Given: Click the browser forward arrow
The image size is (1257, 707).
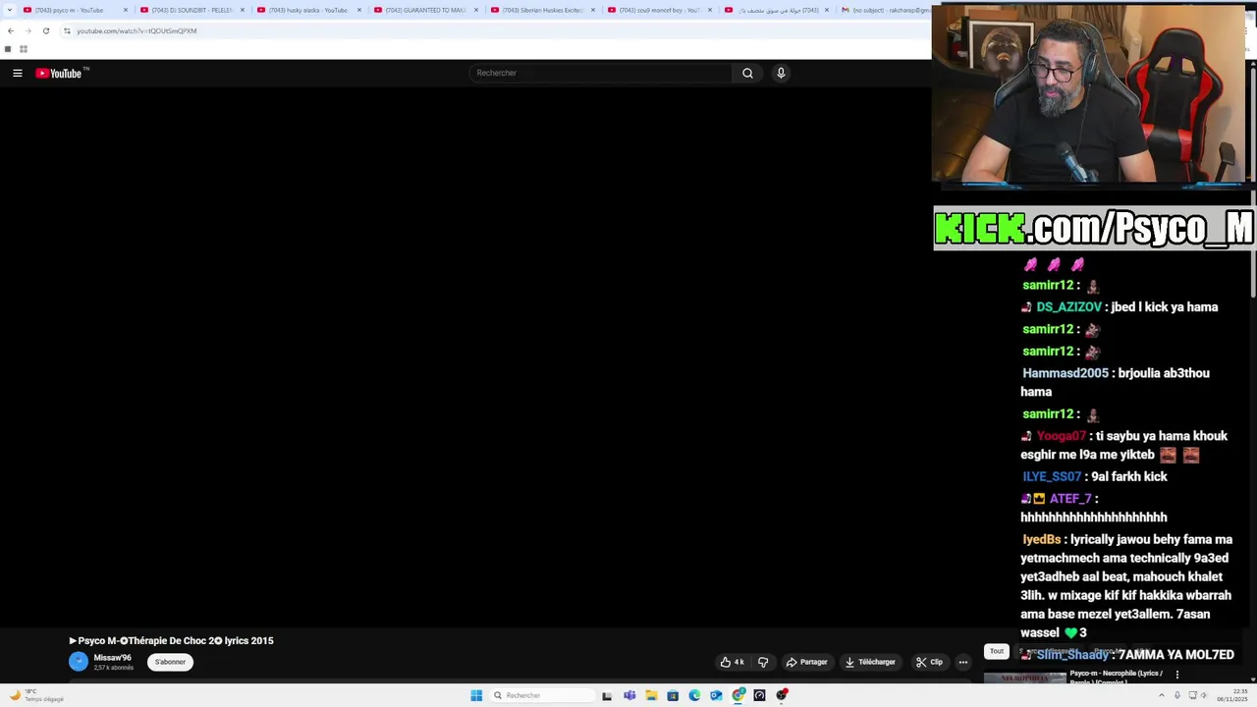Looking at the screenshot, I should point(27,30).
